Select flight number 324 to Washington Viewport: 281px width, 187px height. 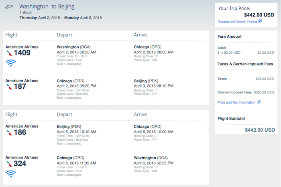[x=20, y=164]
